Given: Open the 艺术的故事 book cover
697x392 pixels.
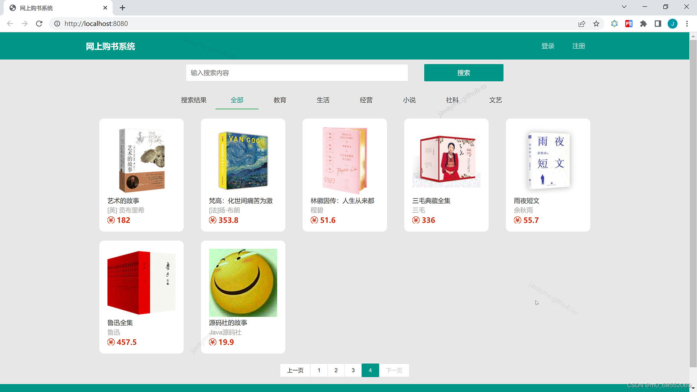Looking at the screenshot, I should click(142, 160).
